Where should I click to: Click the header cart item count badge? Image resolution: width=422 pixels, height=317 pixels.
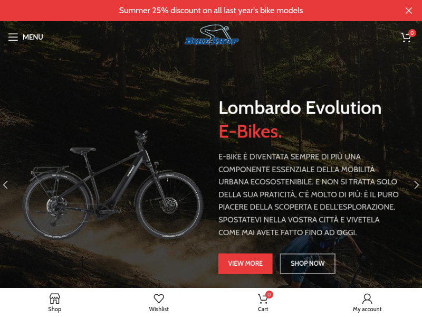click(x=412, y=33)
